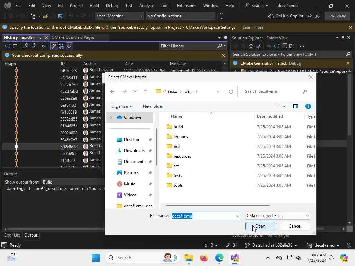The height and width of the screenshot is (266, 355).
Task: Toggle show first parent only in History
Action: (43, 46)
